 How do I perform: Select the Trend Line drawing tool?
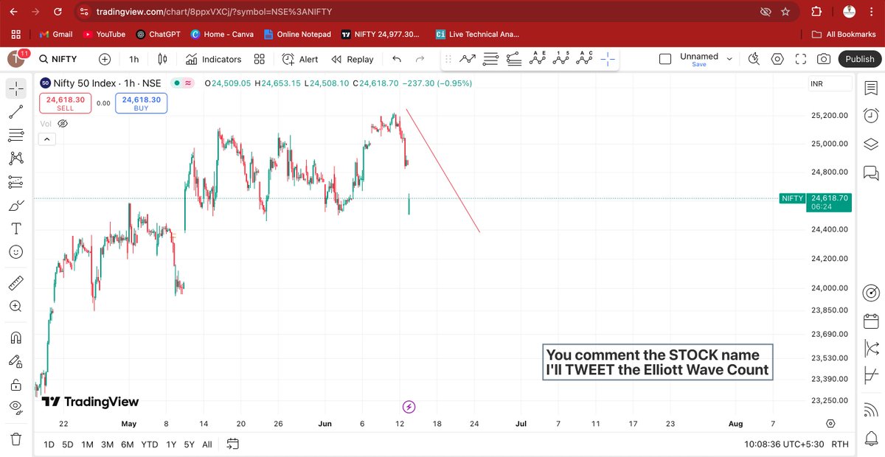[x=15, y=111]
